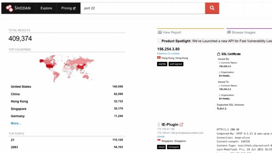The height and width of the screenshot is (153, 272).
Task: Open the Pricing page link
Action: point(68,8)
